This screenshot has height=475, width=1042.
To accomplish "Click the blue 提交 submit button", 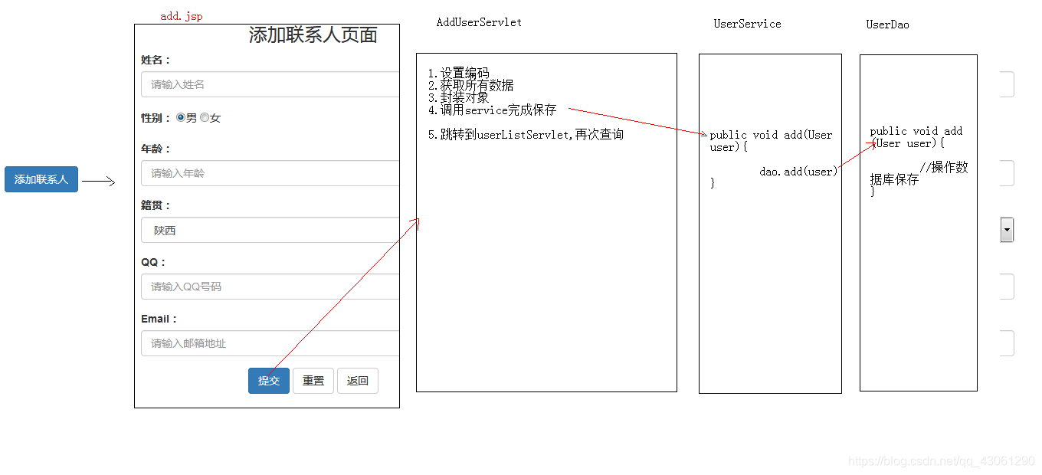I will tap(268, 380).
